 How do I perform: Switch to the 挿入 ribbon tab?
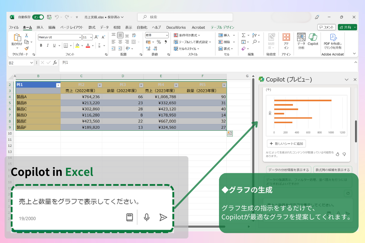tap(40, 27)
